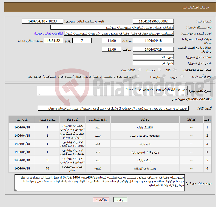
Task: Click the الاکلنگ پارک item name
Action: click(145, 127)
